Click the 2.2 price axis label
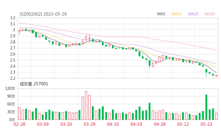The image size is (221, 131). [x=13, y=78]
